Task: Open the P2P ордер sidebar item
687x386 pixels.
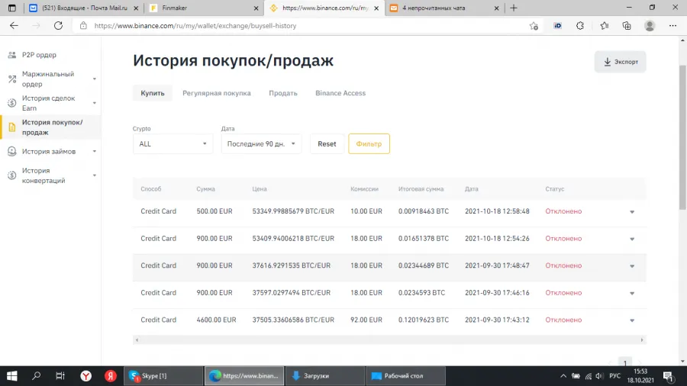Action: [x=39, y=55]
